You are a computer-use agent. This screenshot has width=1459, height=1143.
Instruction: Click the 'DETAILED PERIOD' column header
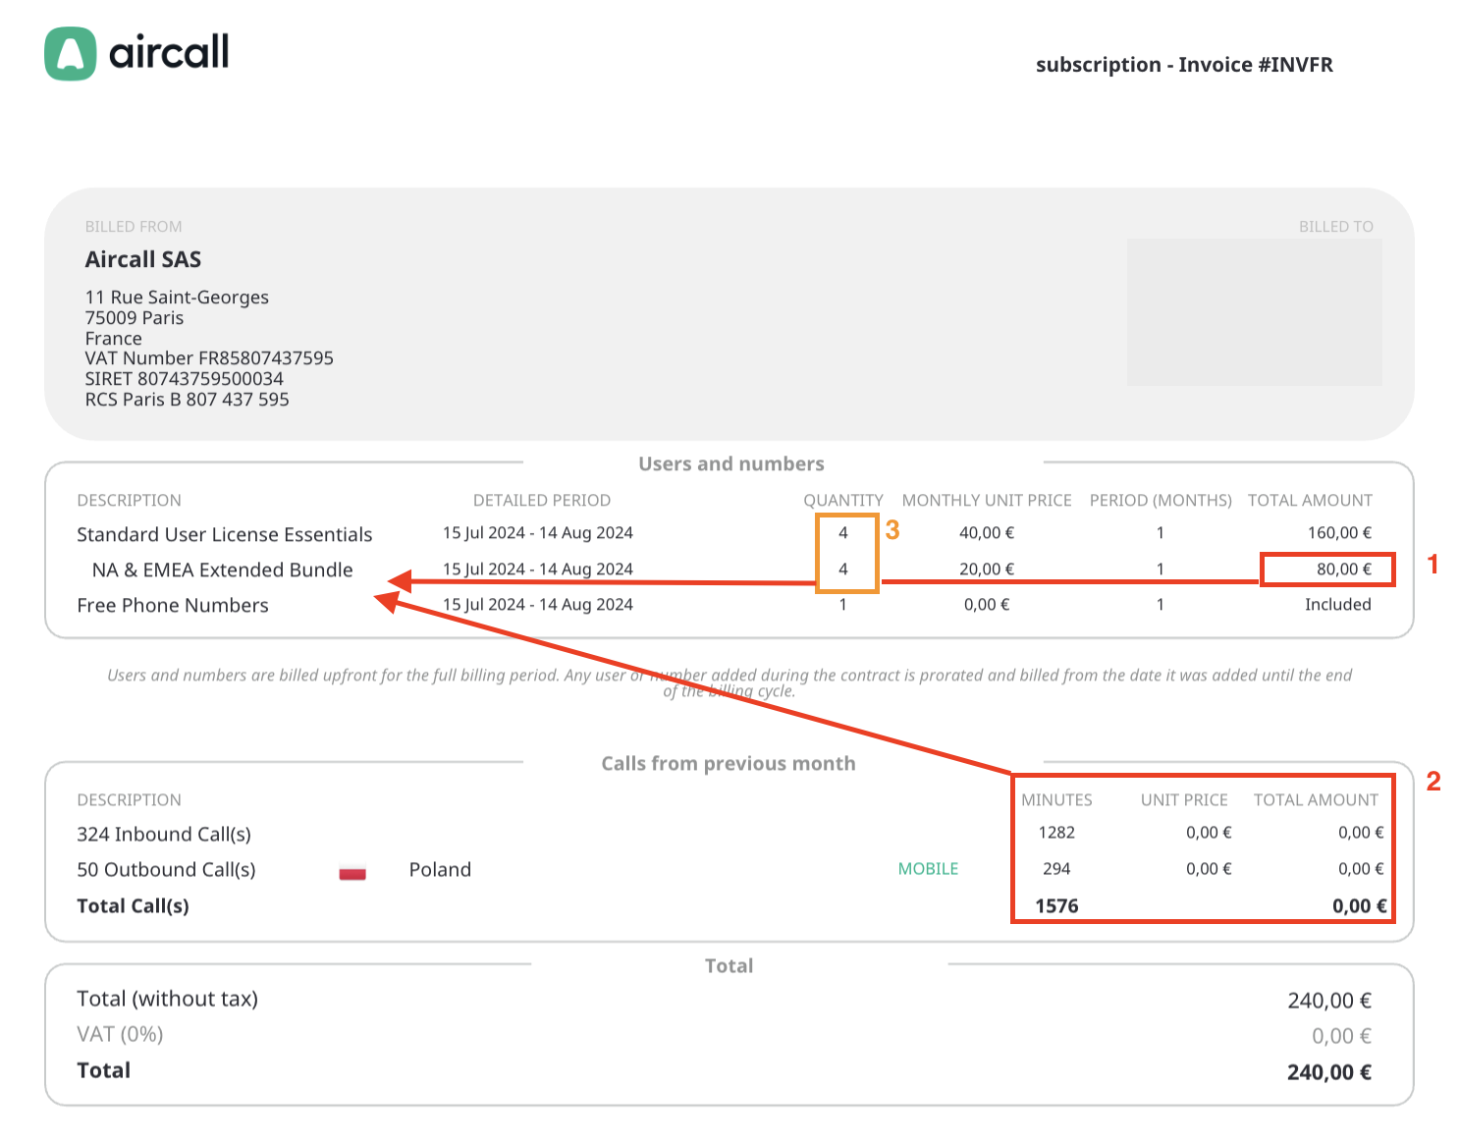pyautogui.click(x=542, y=500)
